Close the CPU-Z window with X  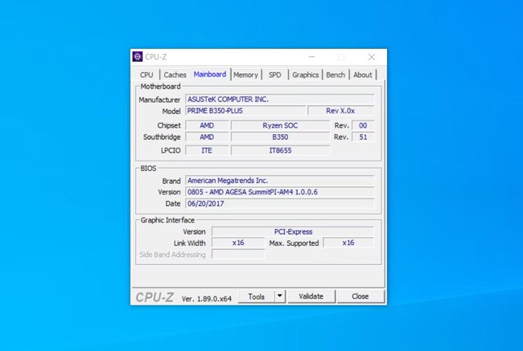(x=372, y=57)
